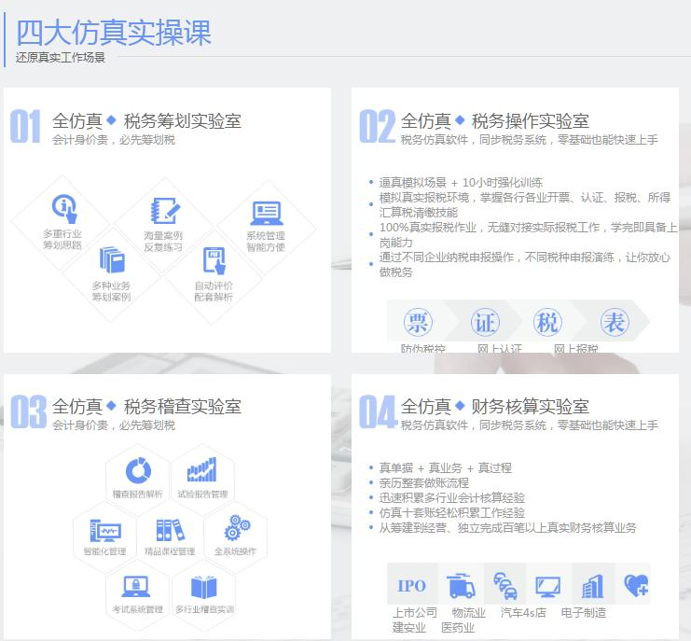
Task: Click the 多种业务筹划案例 books icon
Action: coord(112,259)
